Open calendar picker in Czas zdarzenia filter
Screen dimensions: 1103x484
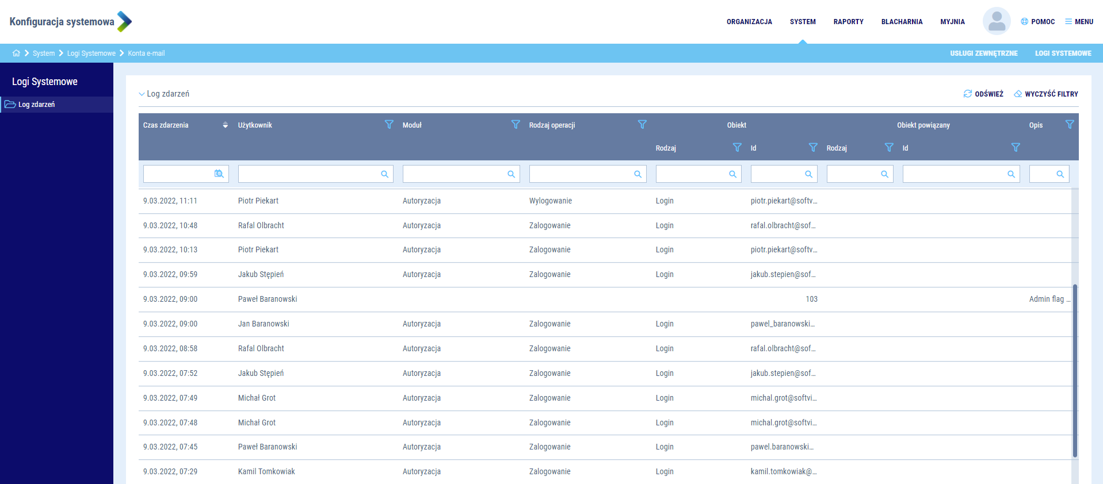point(219,174)
